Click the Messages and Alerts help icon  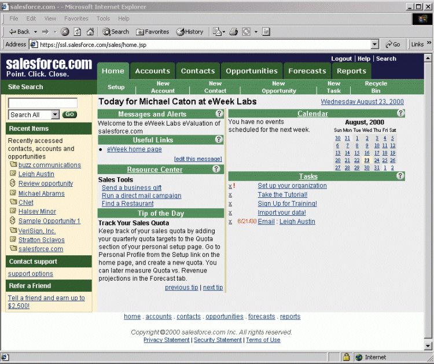coord(219,113)
